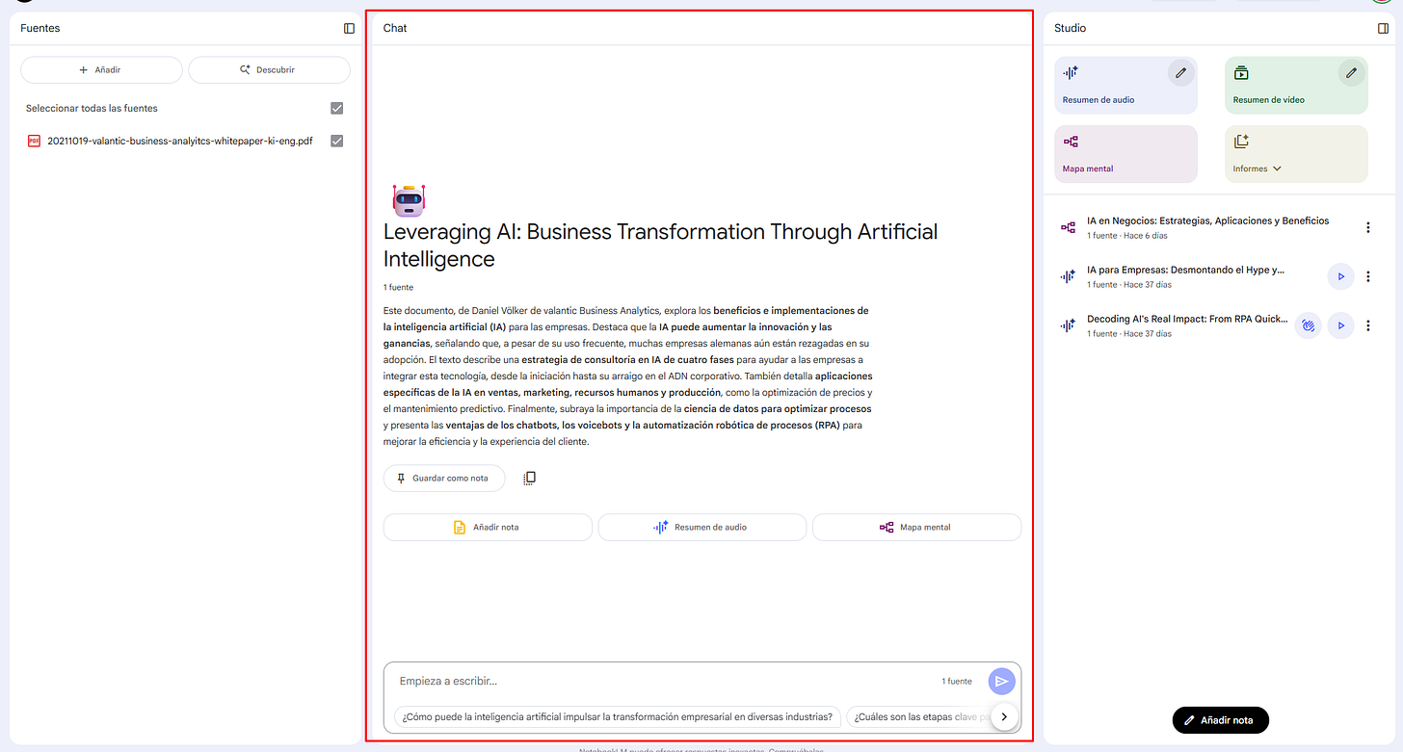Click Guardar como nota button
Viewport: 1403px width, 752px height.
pyautogui.click(x=444, y=478)
